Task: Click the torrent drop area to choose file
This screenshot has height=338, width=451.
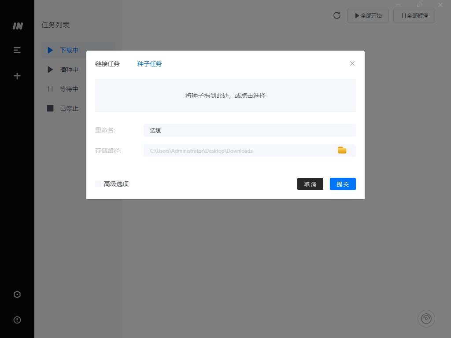Action: coord(225,96)
